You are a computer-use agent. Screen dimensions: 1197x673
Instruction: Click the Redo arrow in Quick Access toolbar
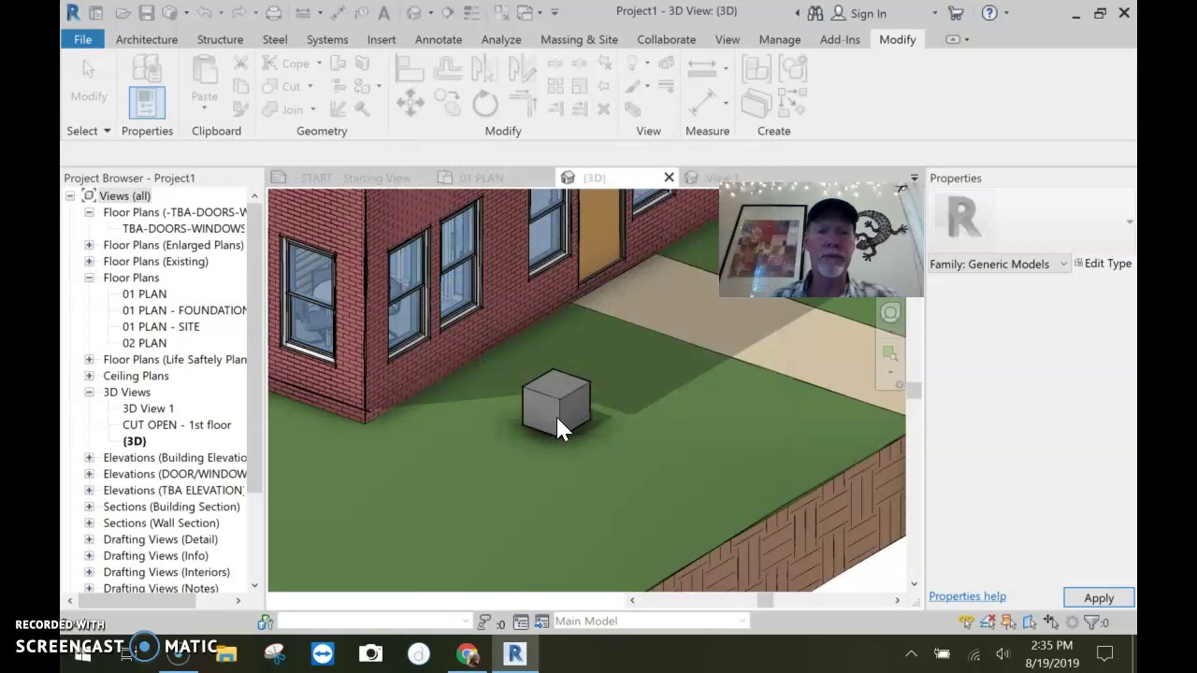click(x=238, y=13)
